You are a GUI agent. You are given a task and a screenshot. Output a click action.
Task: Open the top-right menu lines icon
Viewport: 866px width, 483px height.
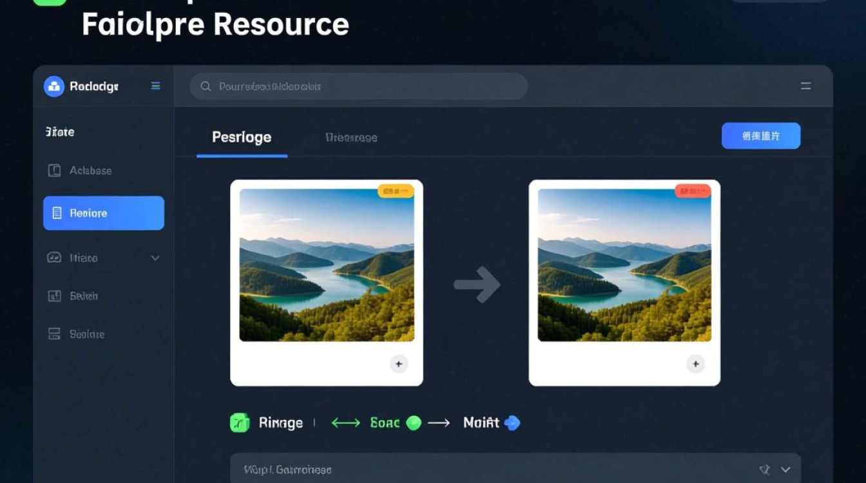[x=805, y=86]
